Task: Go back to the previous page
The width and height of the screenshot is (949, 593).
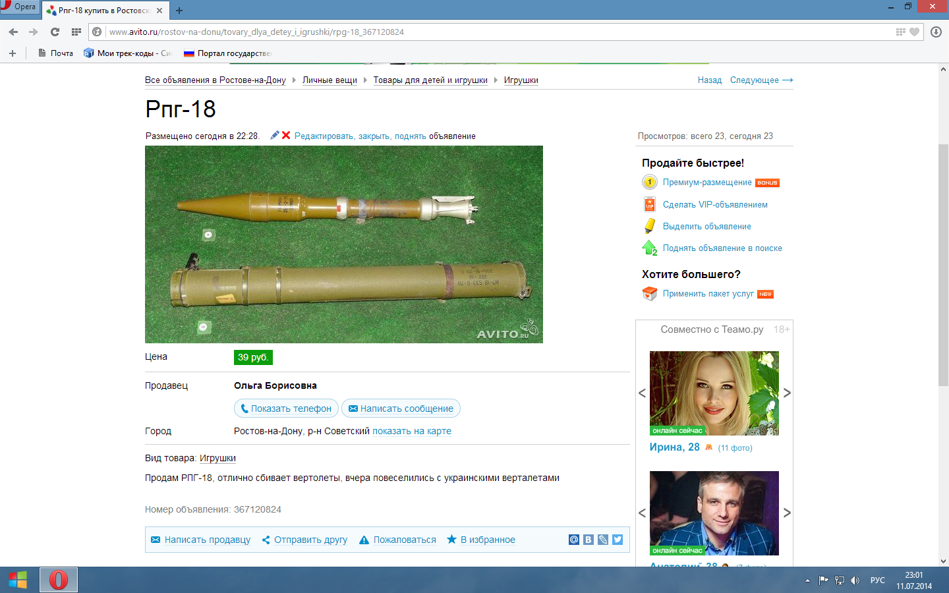Action: pos(13,32)
